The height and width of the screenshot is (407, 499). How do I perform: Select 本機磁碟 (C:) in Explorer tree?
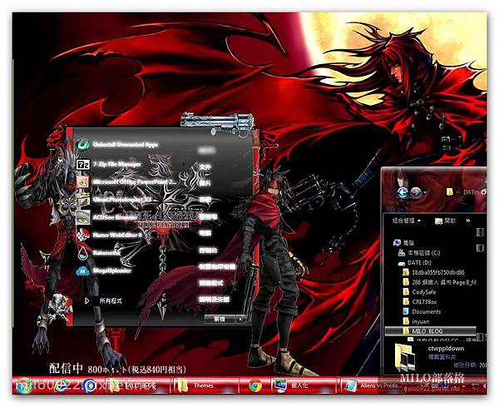coord(419,253)
